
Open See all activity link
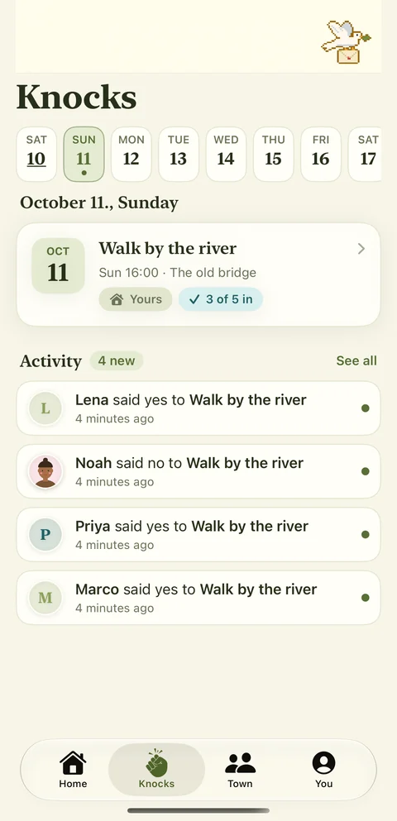point(356,360)
